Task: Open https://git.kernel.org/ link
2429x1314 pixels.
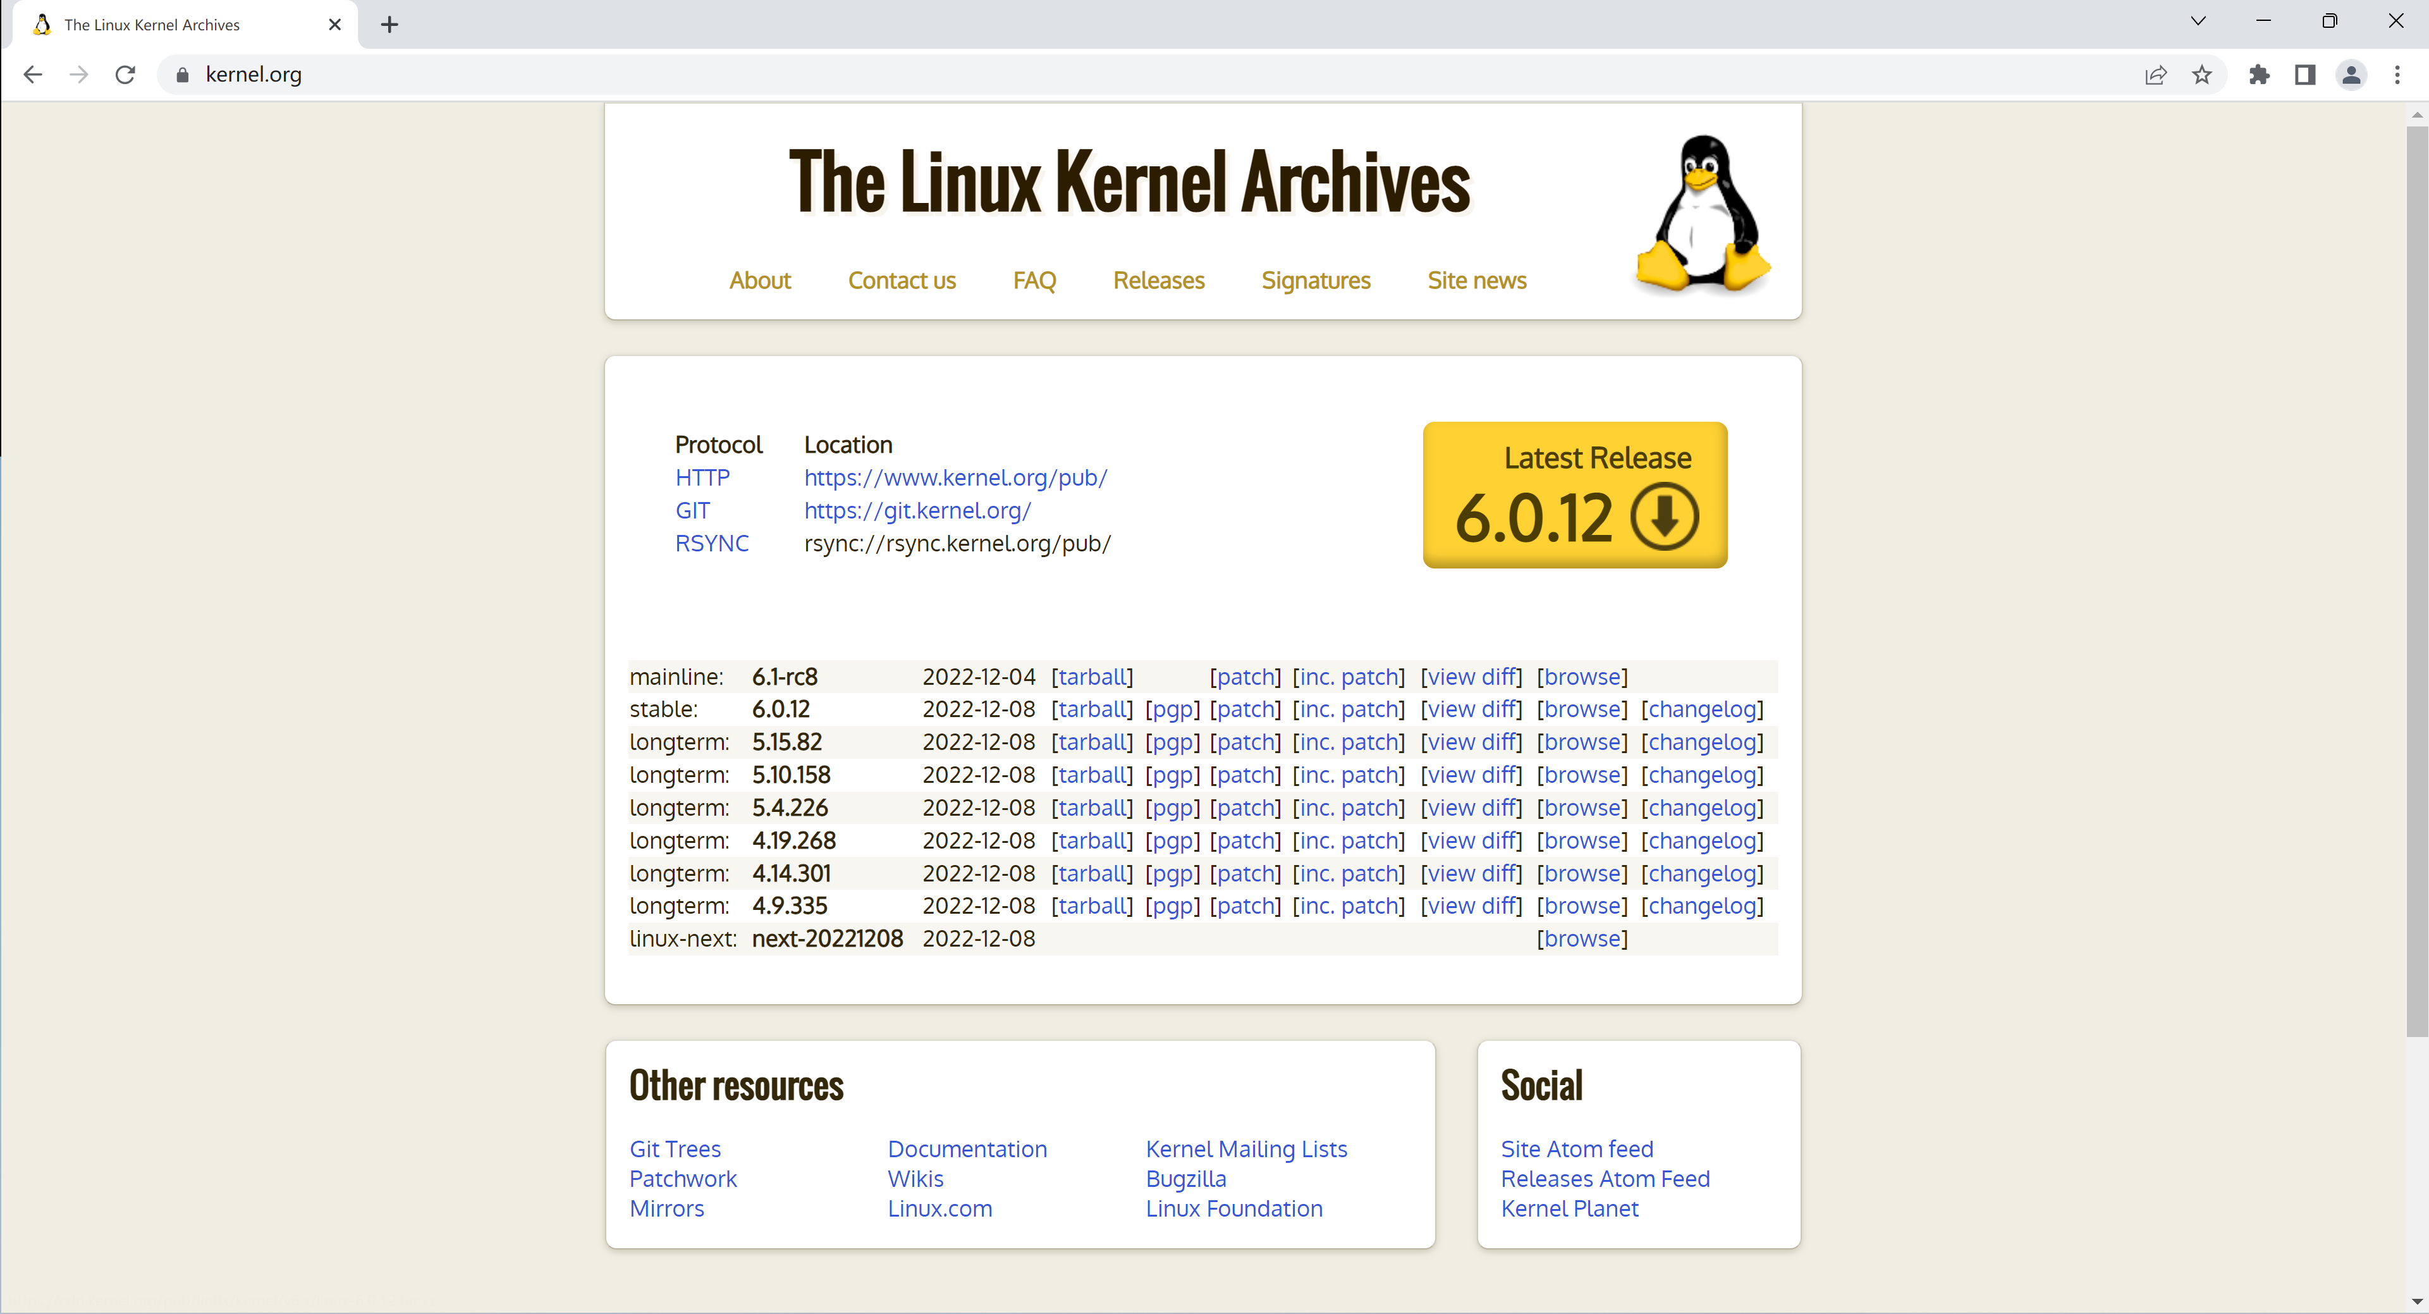Action: [917, 510]
